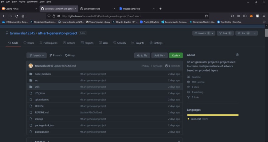Go to the Security tab

[x=120, y=43]
